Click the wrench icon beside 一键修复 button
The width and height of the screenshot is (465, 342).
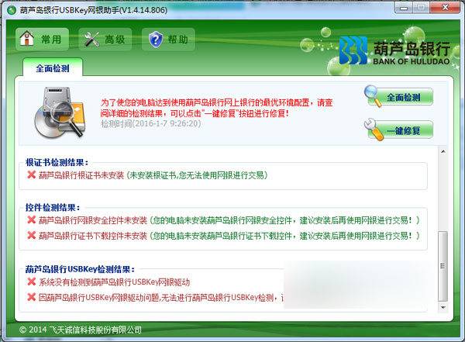373,130
